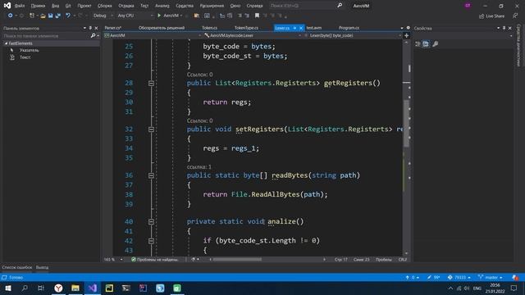Screen dimensions: 525x295
Task: Open the Справка menu
Action: coord(254,6)
